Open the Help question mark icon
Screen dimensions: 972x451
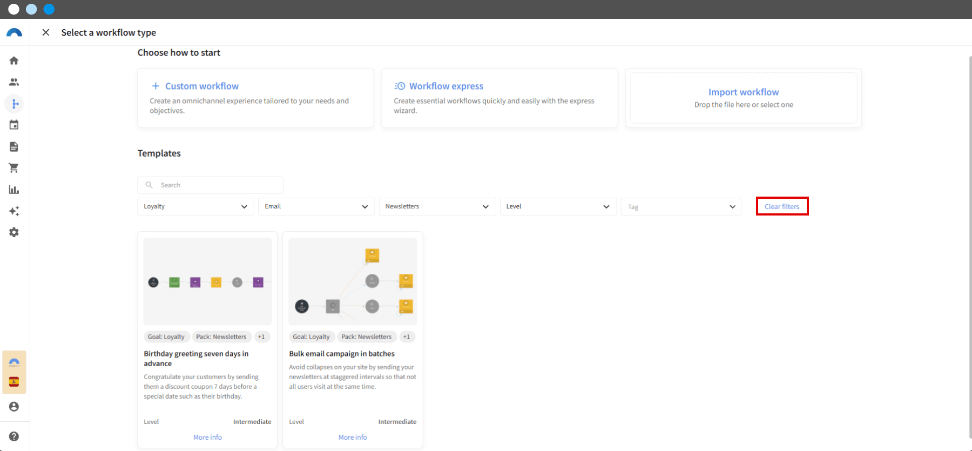(14, 436)
